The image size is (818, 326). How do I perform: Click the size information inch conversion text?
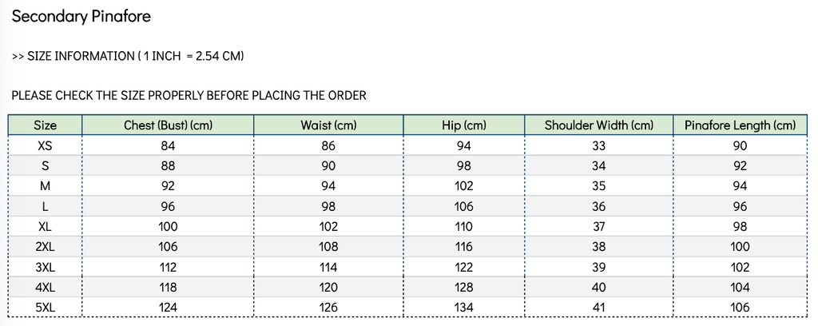click(128, 56)
